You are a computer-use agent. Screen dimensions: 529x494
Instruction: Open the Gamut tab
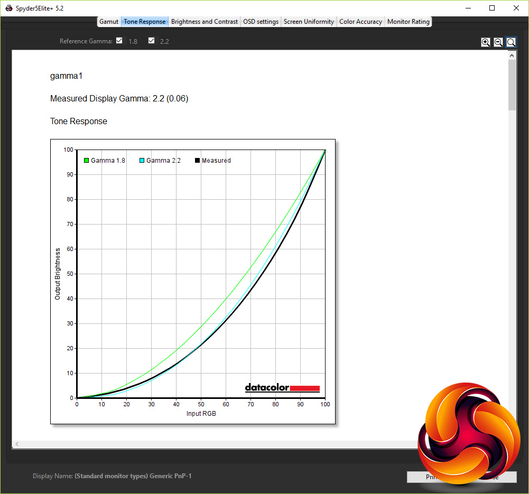tap(109, 22)
